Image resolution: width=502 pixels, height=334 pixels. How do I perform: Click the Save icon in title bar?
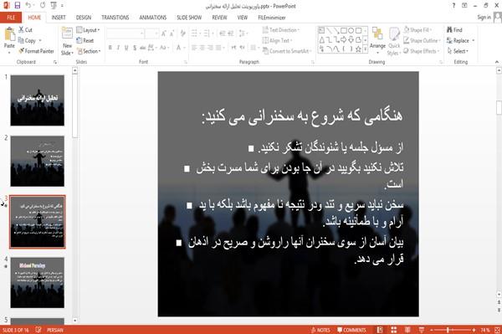click(x=18, y=5)
